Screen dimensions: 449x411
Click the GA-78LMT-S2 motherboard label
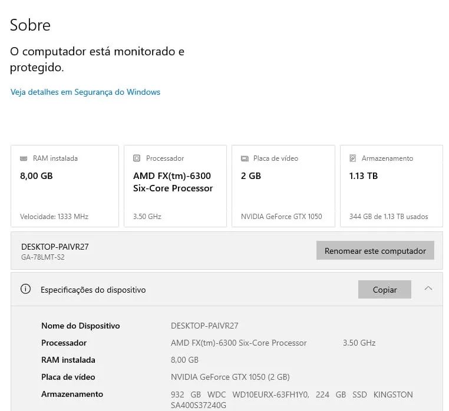pos(42,257)
